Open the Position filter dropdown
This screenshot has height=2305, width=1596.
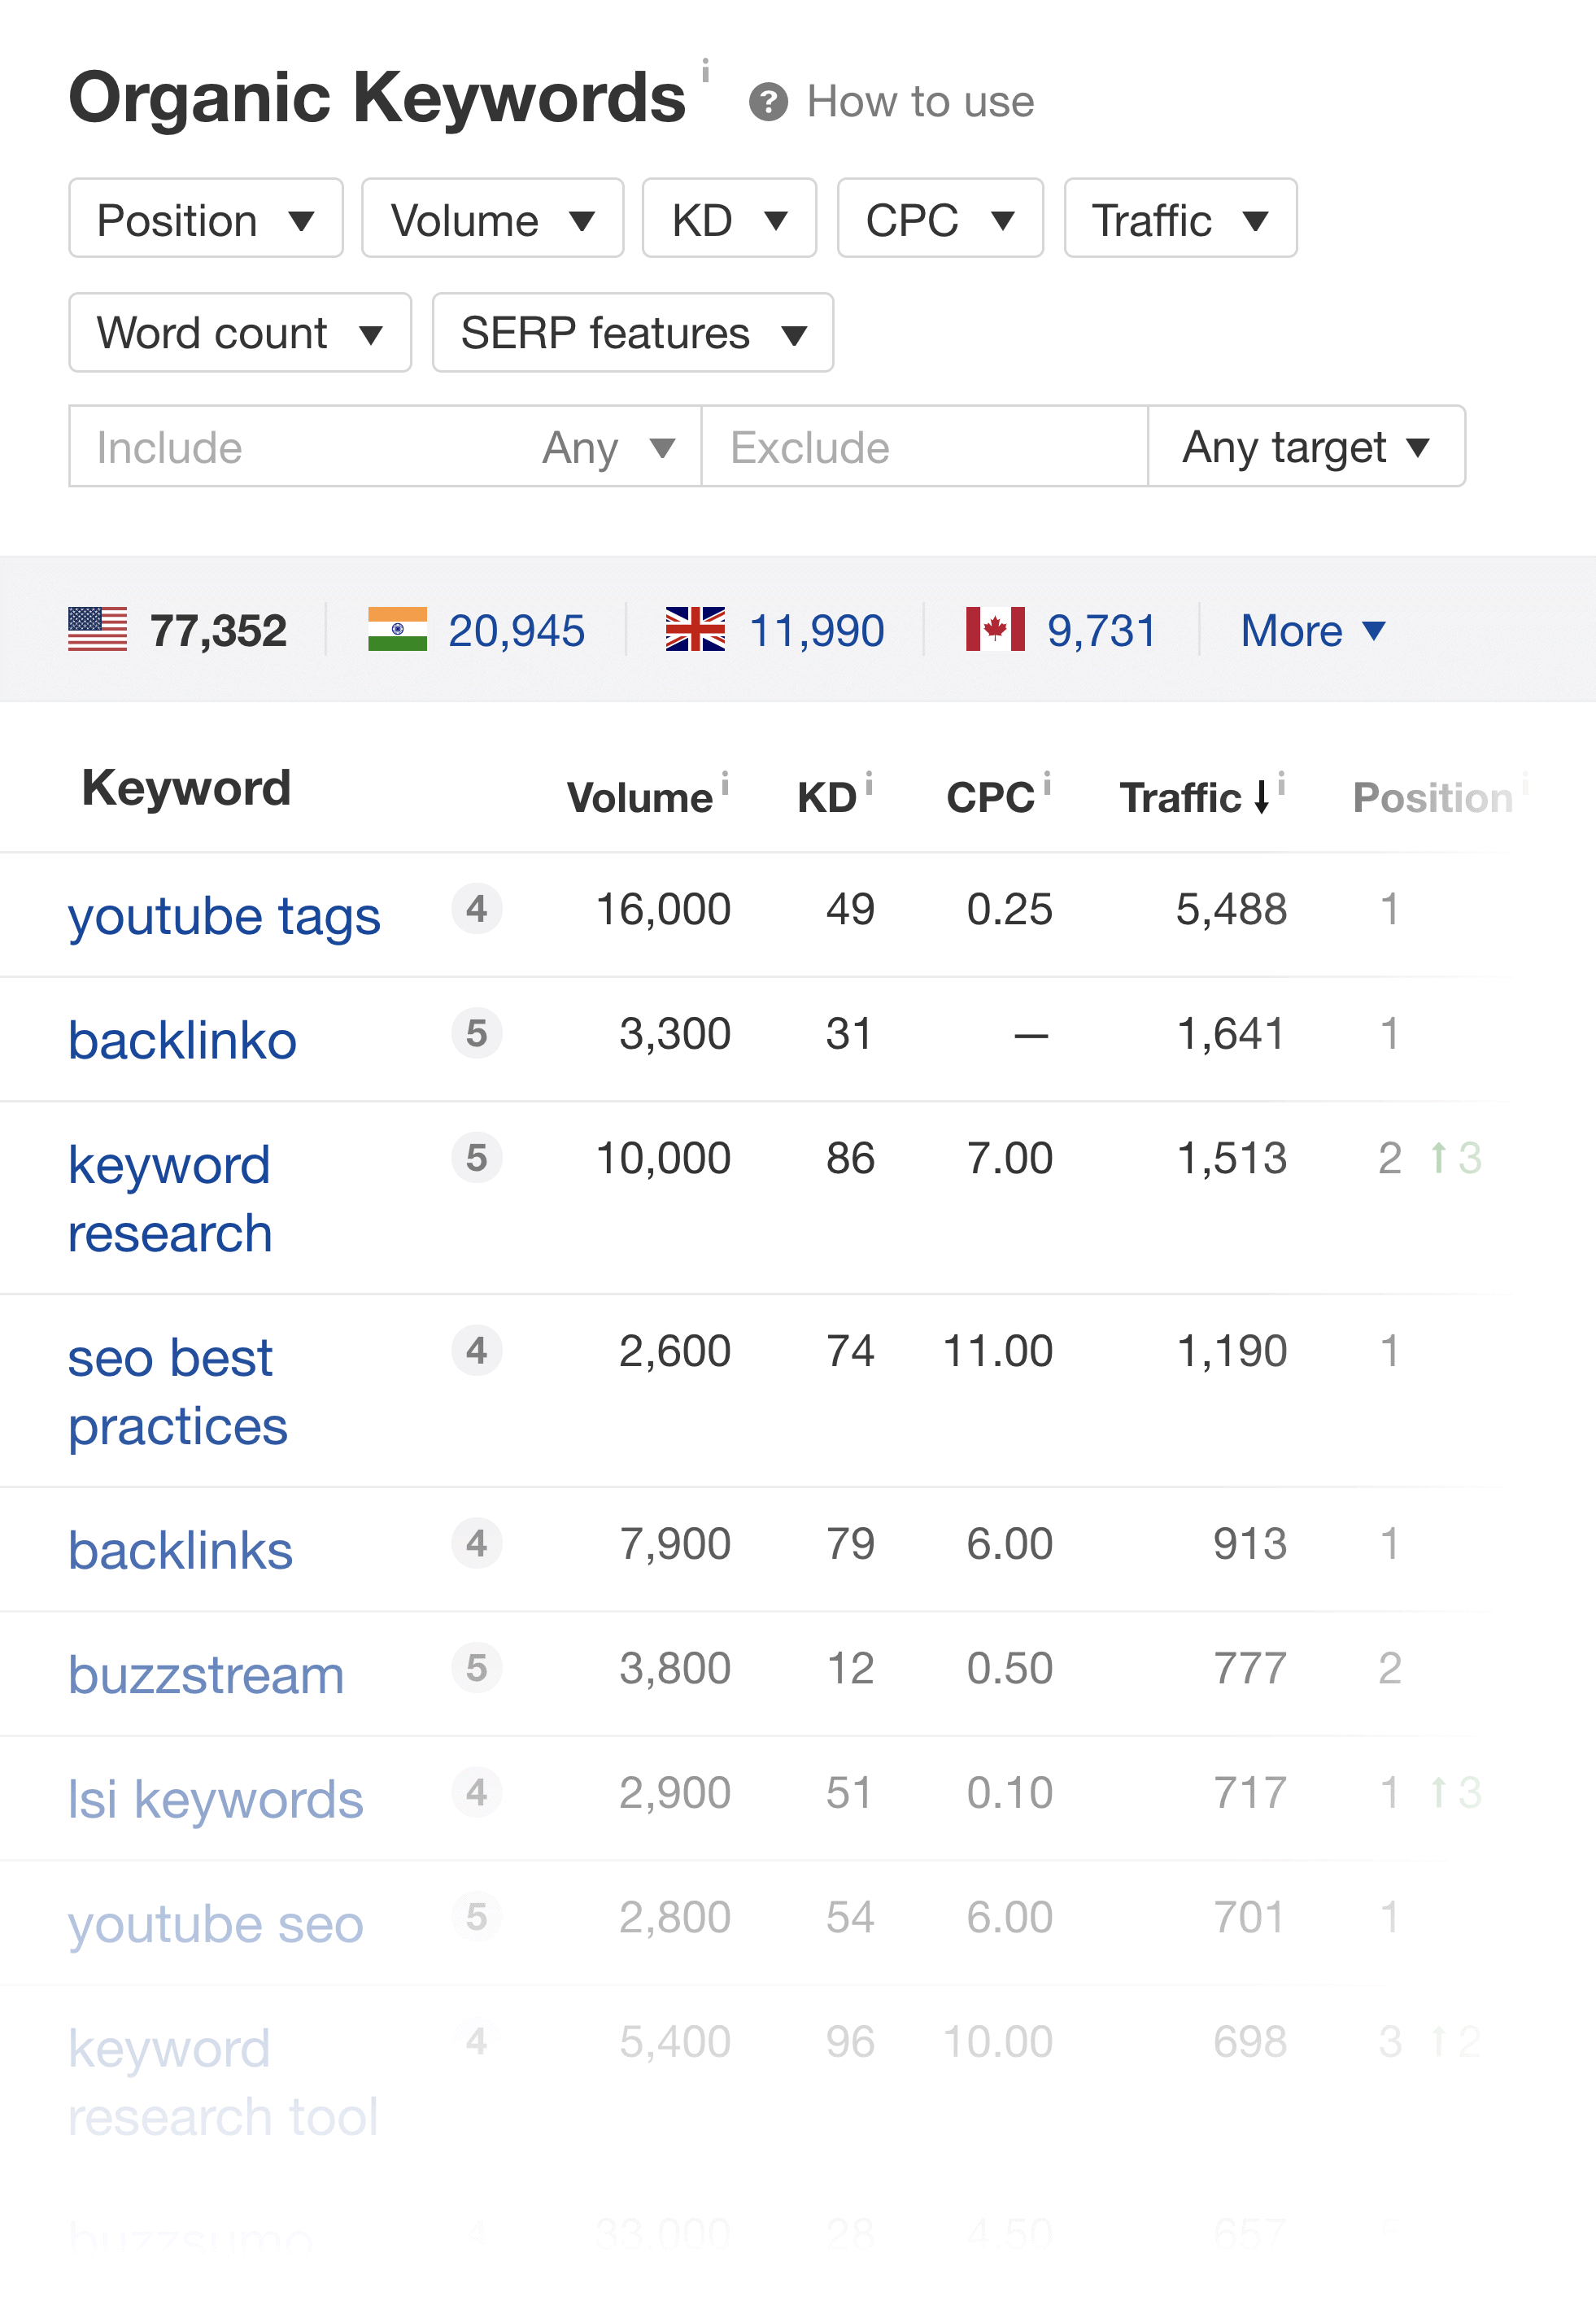click(x=206, y=219)
